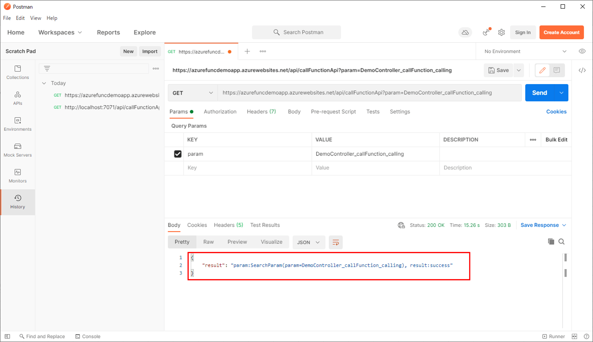This screenshot has height=342, width=593.
Task: Switch to the Authorization tab
Action: click(220, 112)
